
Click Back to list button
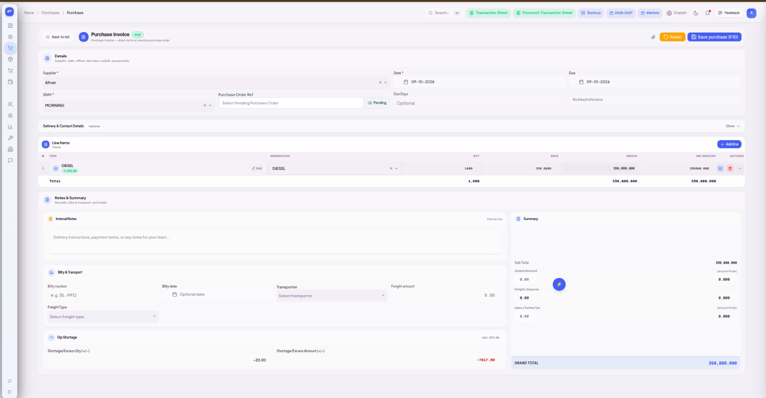(57, 37)
